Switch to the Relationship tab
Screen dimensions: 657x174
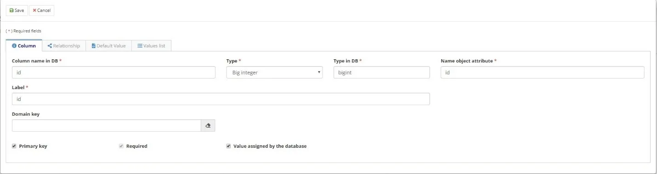click(64, 46)
